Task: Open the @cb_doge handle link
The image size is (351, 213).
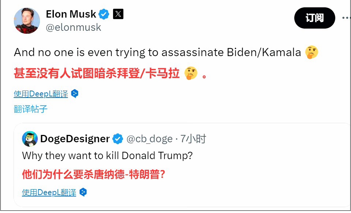Action: tap(149, 139)
